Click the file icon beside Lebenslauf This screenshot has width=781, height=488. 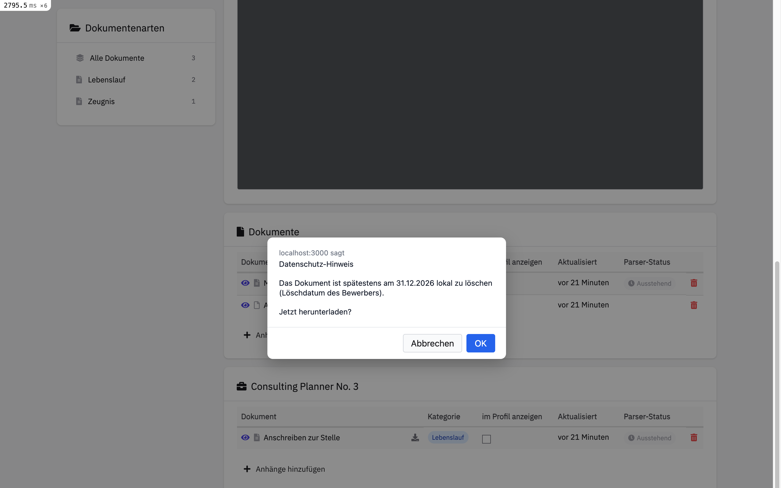[x=79, y=79]
